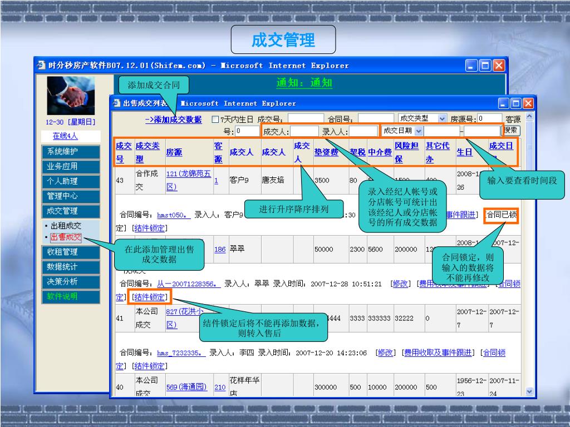Click the 搜索 button

(x=512, y=130)
